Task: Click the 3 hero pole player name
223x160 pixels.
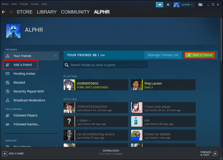Action: (157, 107)
